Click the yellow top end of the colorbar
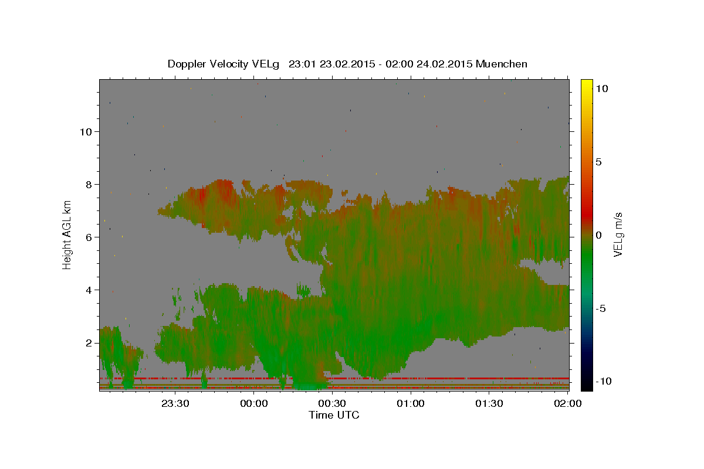Screen dimensions: 704x469 (x=586, y=83)
